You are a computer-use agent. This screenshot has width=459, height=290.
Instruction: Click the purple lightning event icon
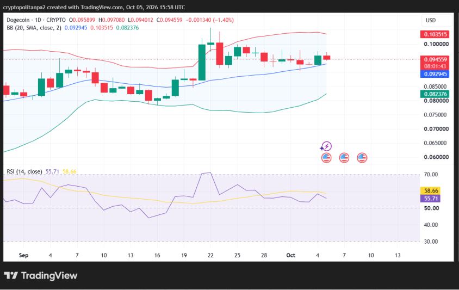pos(326,146)
